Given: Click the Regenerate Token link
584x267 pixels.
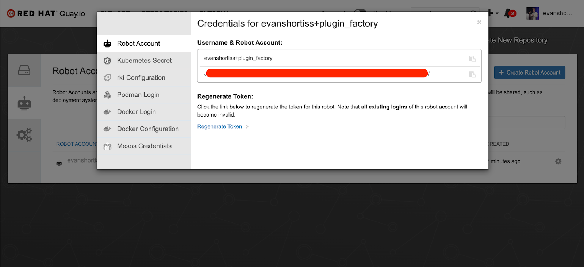Looking at the screenshot, I should pyautogui.click(x=219, y=126).
